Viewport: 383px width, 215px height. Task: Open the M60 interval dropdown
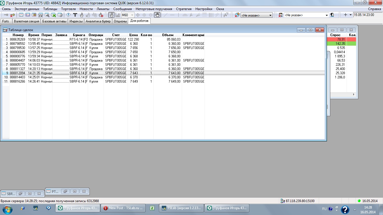pos(132,15)
